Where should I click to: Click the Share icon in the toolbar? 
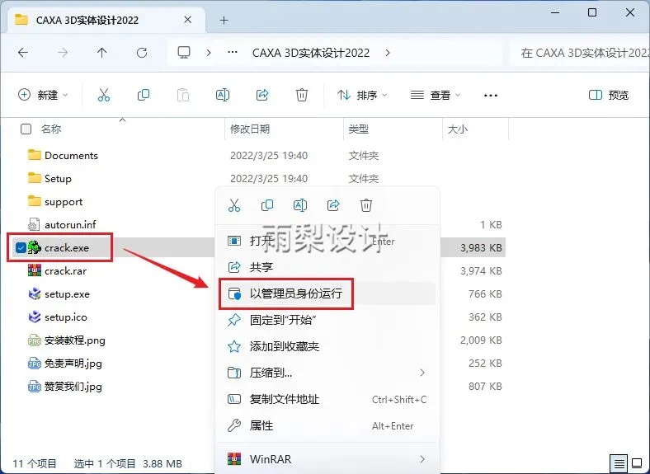click(262, 95)
